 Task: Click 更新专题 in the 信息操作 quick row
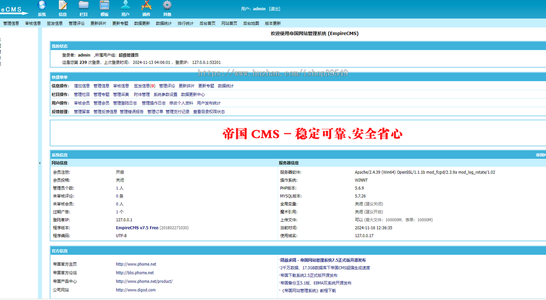coord(206,86)
